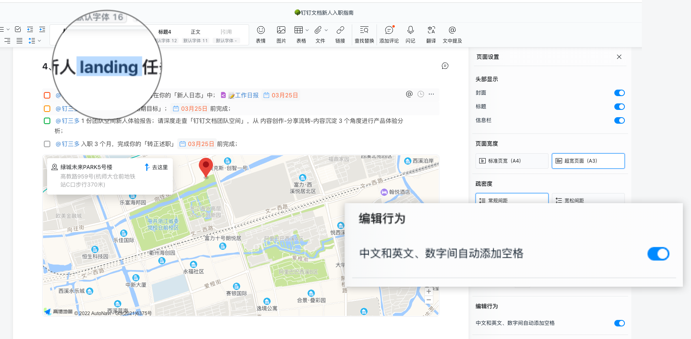
Task: Click the 03月25日 date in the 转正述职 task
Action: [x=197, y=144]
